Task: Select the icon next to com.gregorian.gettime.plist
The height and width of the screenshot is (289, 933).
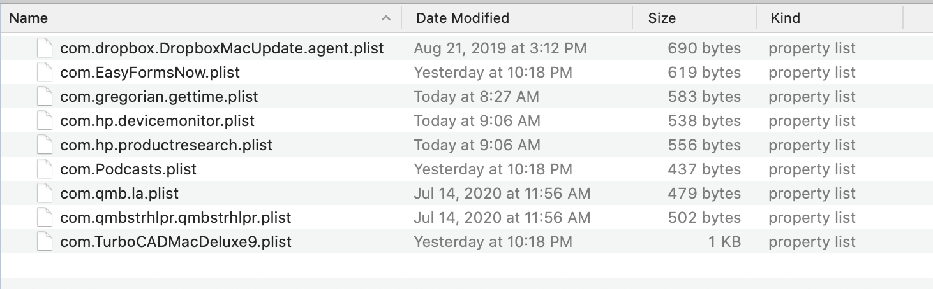Action: click(x=43, y=97)
